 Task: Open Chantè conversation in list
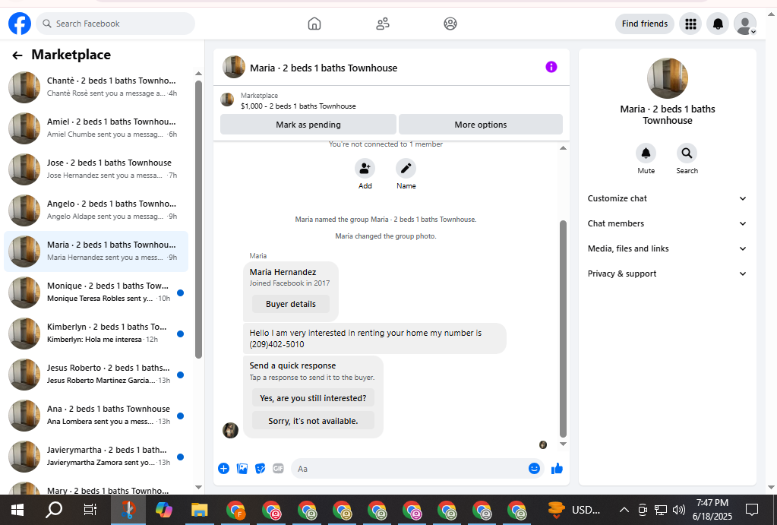pos(96,87)
